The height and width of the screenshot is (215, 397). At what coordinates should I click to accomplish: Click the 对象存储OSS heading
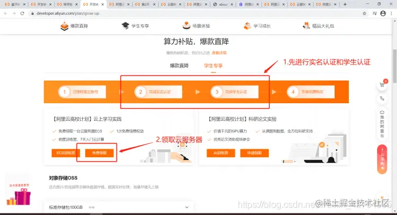(63, 178)
